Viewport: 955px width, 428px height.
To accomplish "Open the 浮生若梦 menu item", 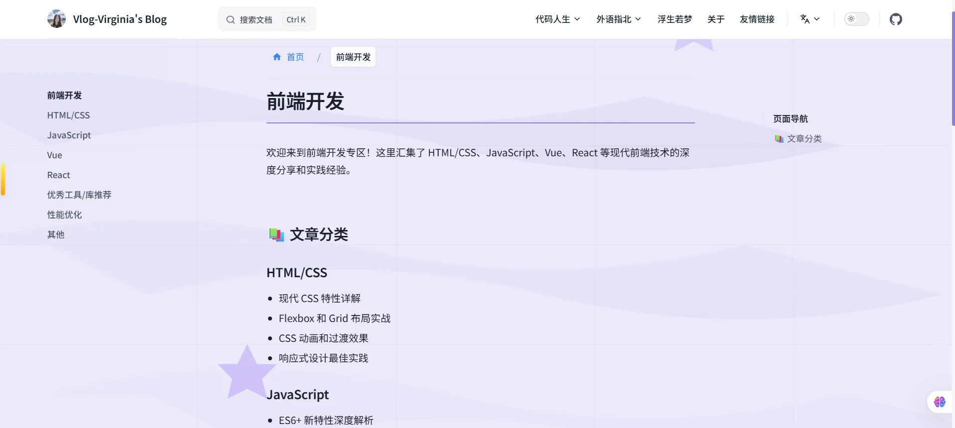I will coord(675,19).
